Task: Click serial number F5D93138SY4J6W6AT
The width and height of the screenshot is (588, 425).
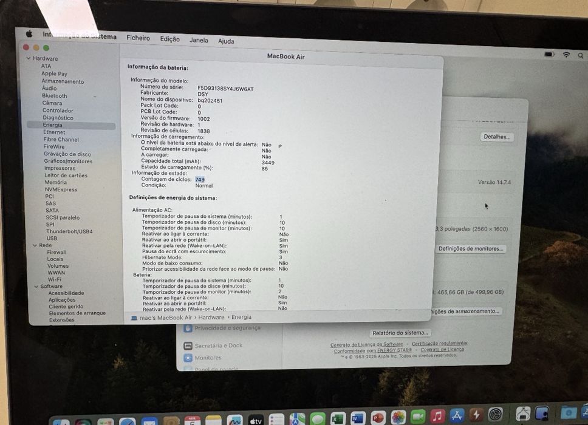Action: pyautogui.click(x=225, y=89)
